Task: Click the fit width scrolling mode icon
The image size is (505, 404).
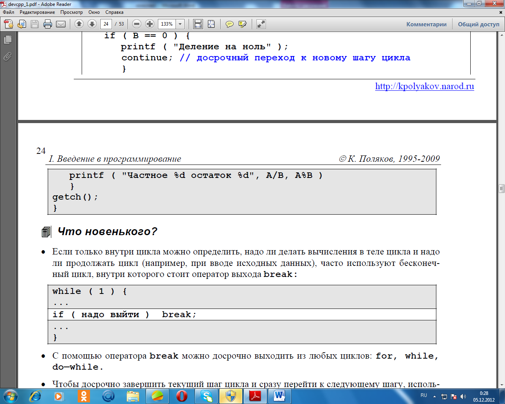Action: click(198, 24)
